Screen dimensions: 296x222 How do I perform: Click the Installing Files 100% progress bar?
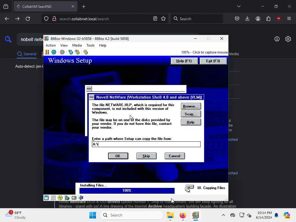coord(127,190)
